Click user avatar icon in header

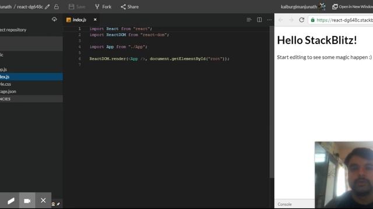pos(322,6)
